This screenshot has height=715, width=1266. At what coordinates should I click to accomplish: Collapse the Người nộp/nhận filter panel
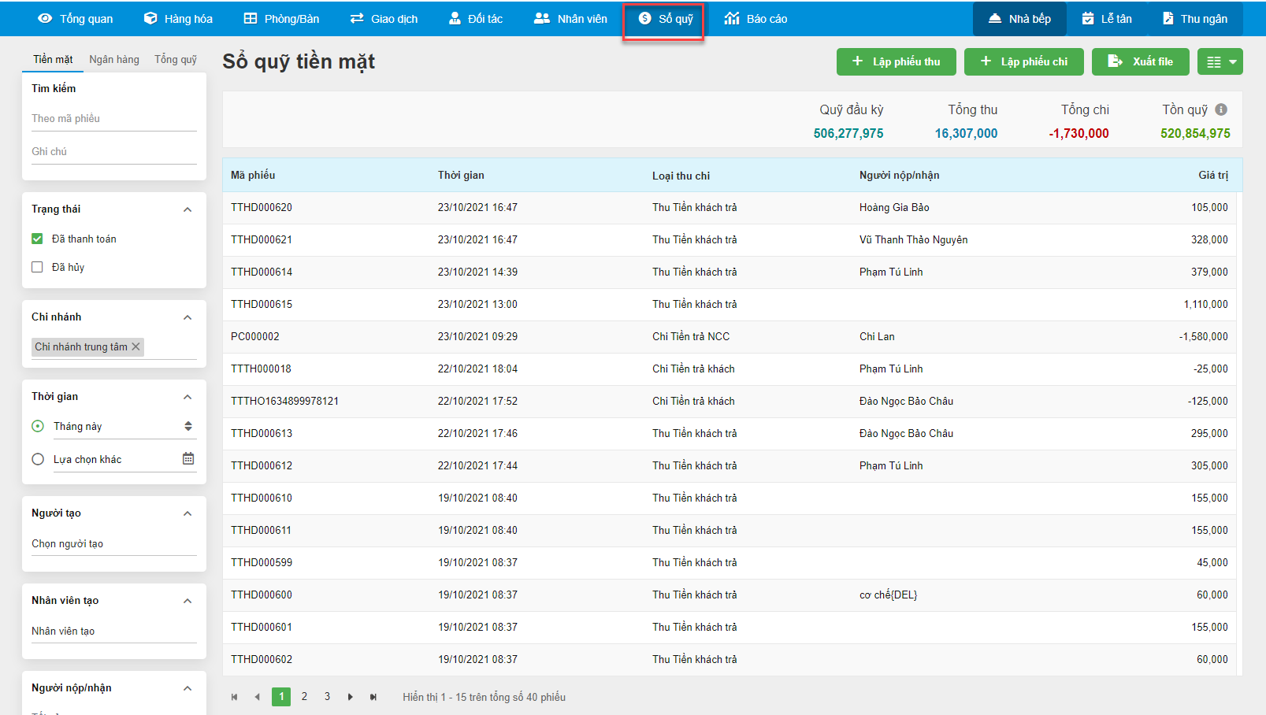(x=187, y=688)
